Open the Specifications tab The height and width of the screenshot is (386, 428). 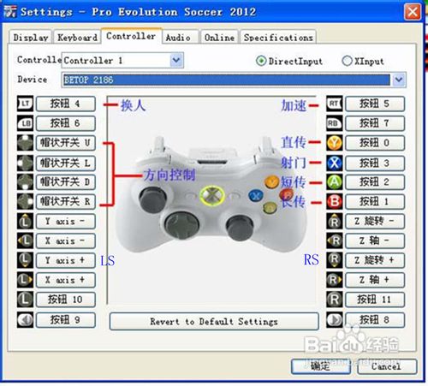(x=278, y=38)
